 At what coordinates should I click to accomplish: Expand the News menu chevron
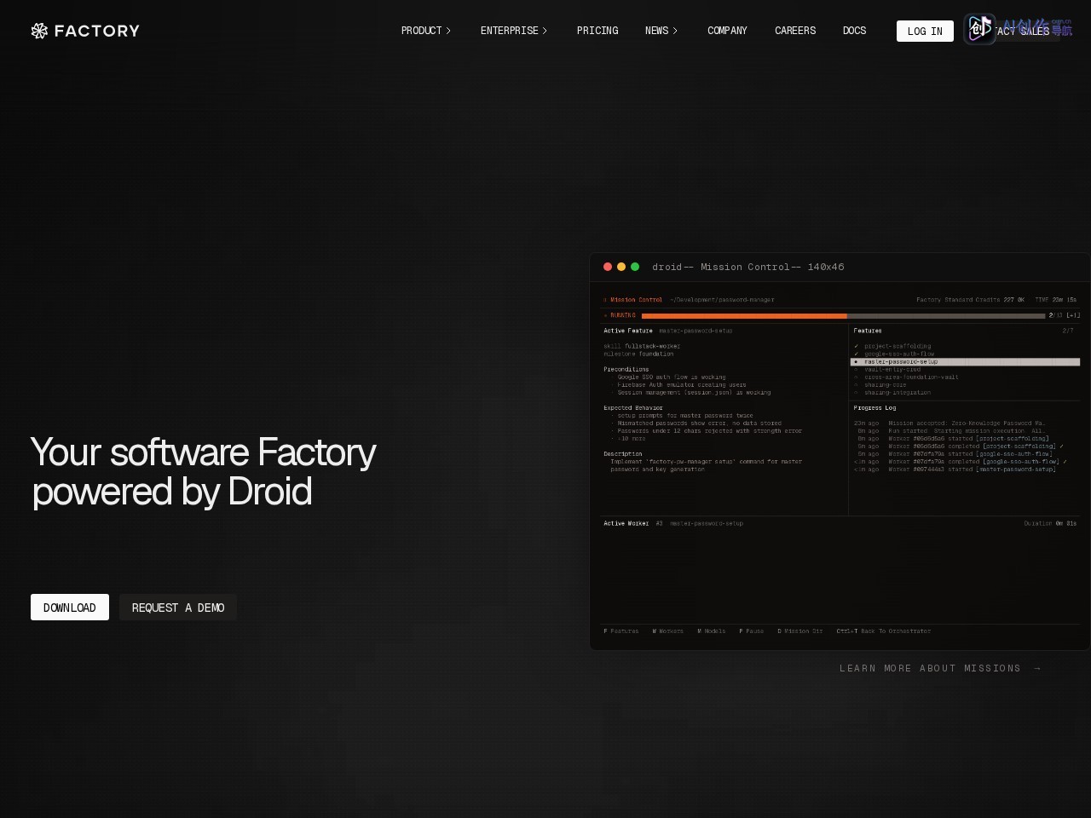tap(675, 31)
